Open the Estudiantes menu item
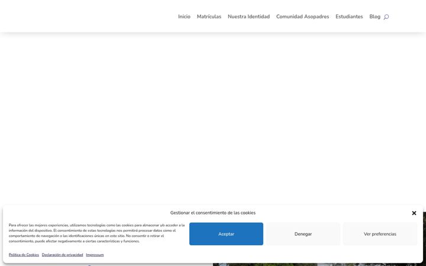 (x=349, y=17)
